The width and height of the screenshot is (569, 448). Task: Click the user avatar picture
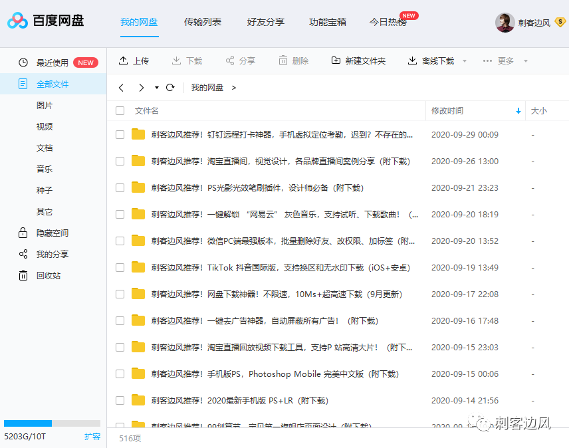click(505, 23)
